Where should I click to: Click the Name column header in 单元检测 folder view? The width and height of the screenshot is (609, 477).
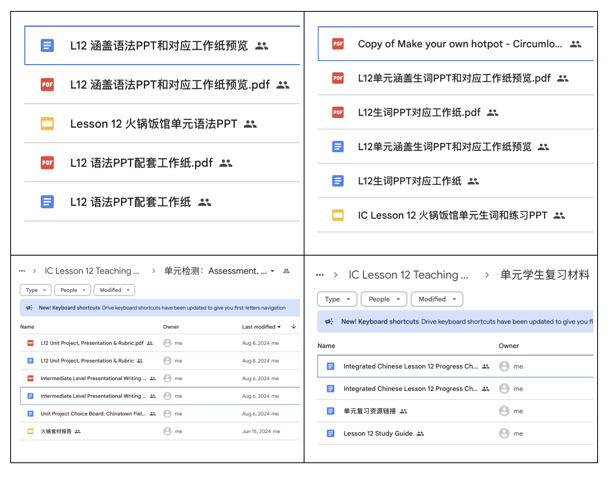27,327
